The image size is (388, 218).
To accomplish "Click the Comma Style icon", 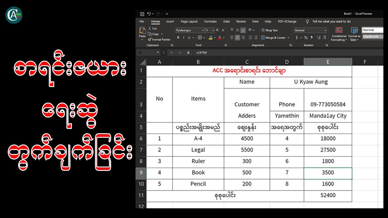I will (x=311, y=38).
